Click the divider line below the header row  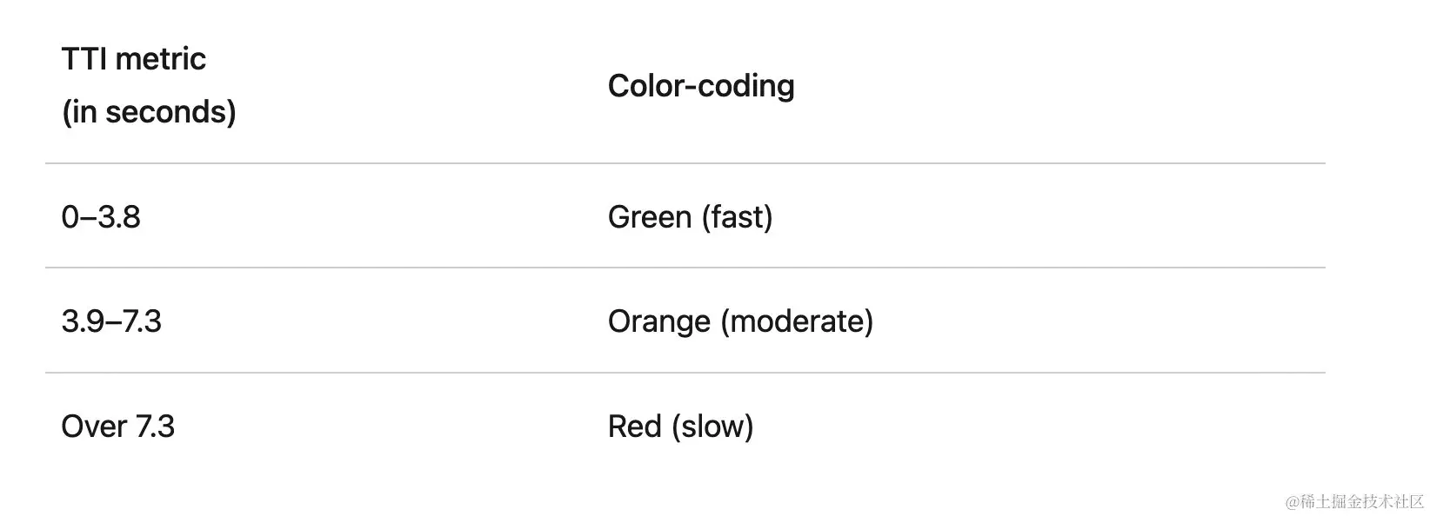685,163
